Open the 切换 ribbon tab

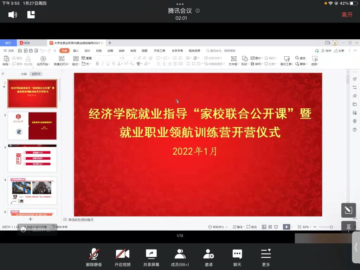click(x=99, y=51)
